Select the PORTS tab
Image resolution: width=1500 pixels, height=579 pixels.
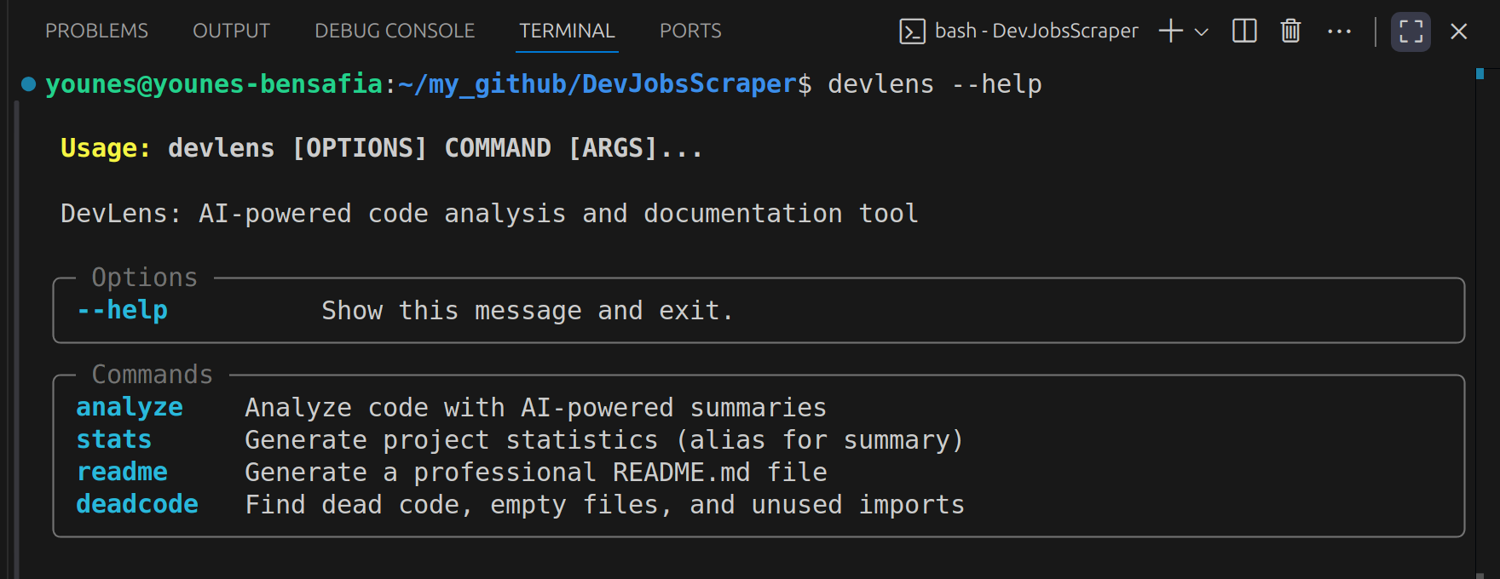tap(690, 31)
